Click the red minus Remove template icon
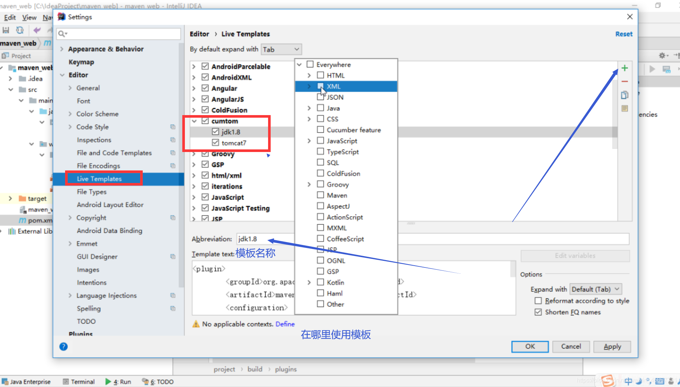The image size is (680, 387). [x=625, y=82]
